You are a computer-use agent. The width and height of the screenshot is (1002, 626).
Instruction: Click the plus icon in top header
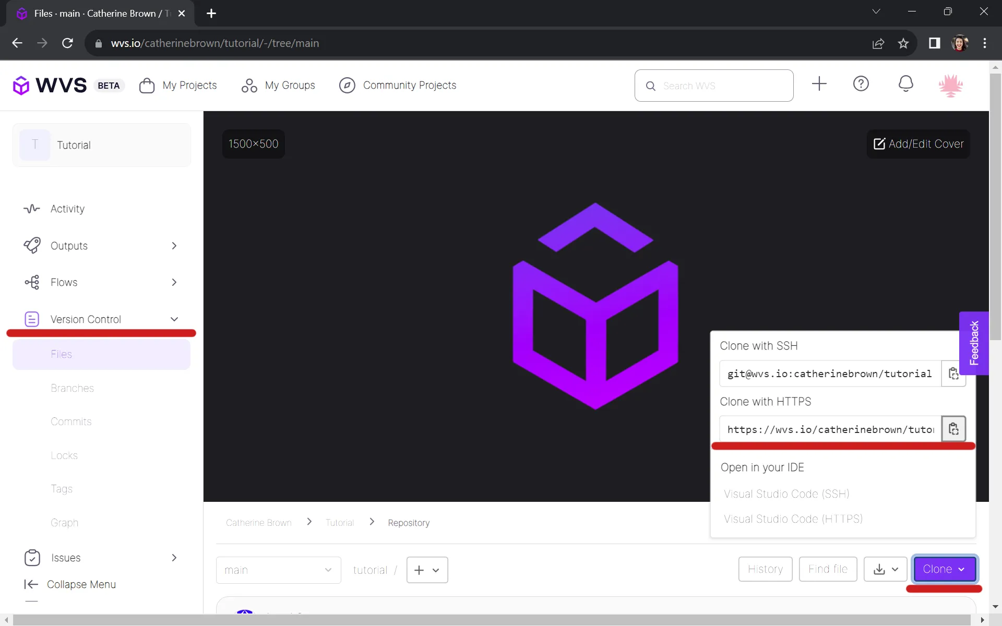(x=819, y=84)
